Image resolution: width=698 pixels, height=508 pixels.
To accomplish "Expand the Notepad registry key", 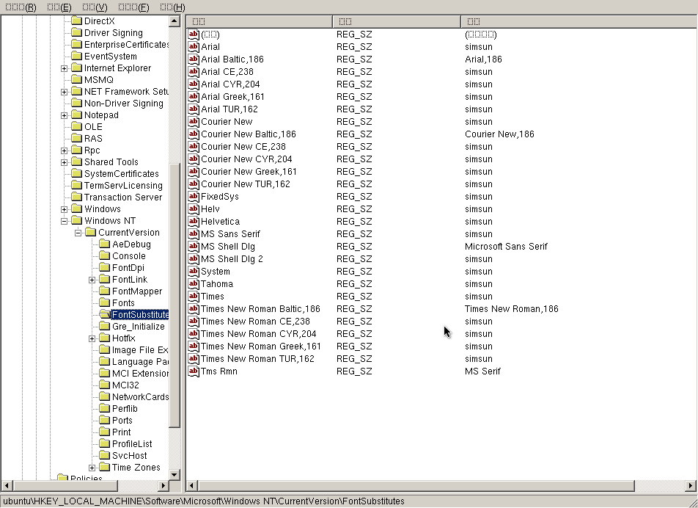I will click(x=64, y=115).
